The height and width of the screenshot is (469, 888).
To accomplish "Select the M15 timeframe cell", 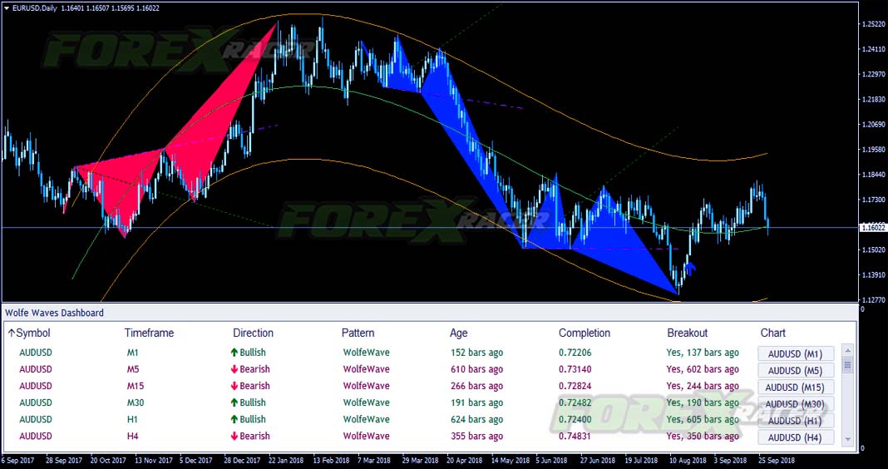I will click(x=135, y=386).
